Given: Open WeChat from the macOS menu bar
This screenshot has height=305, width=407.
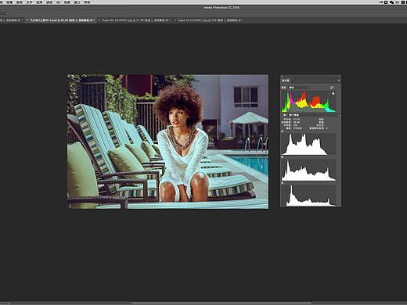Looking at the screenshot, I should pos(391,2).
